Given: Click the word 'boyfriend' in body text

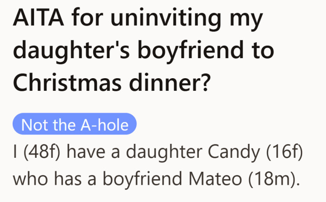Looking at the screenshot, I should click(x=143, y=179).
